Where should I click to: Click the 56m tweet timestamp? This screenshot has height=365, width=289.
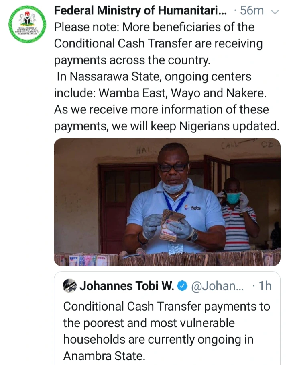252,11
